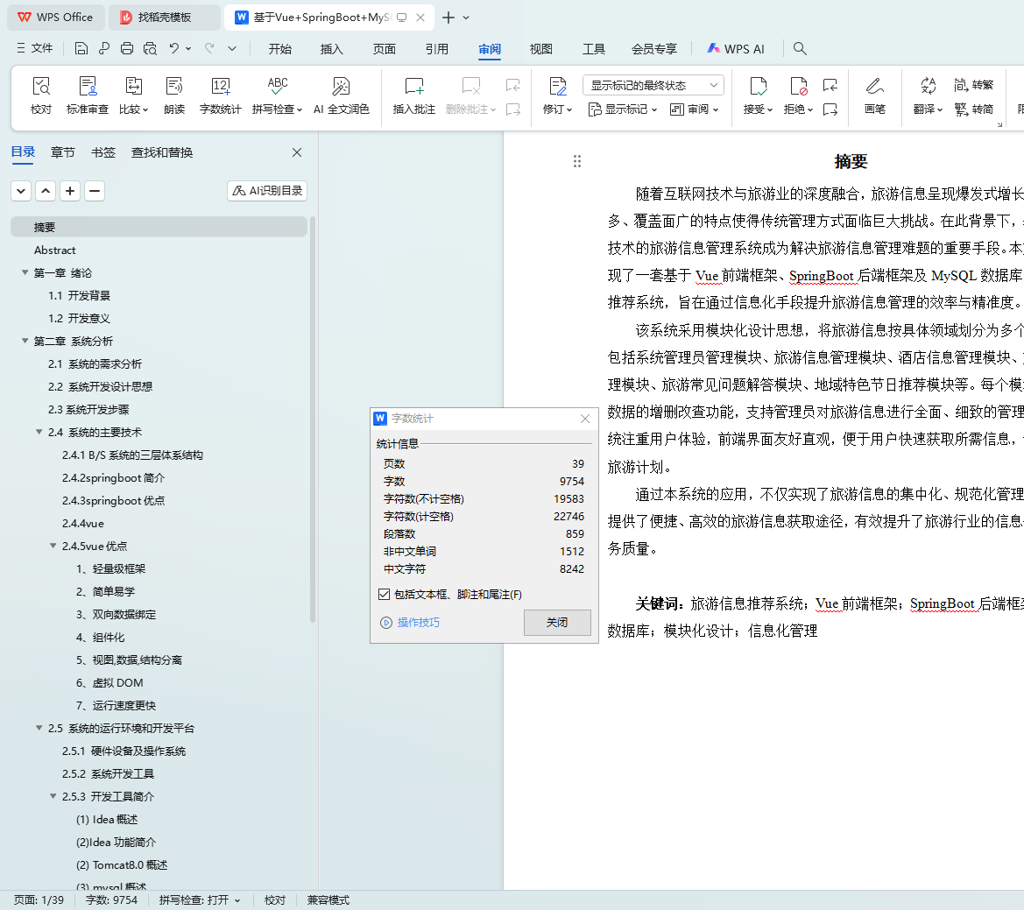Click the 修订 track changes icon
The height and width of the screenshot is (910, 1024).
[558, 86]
